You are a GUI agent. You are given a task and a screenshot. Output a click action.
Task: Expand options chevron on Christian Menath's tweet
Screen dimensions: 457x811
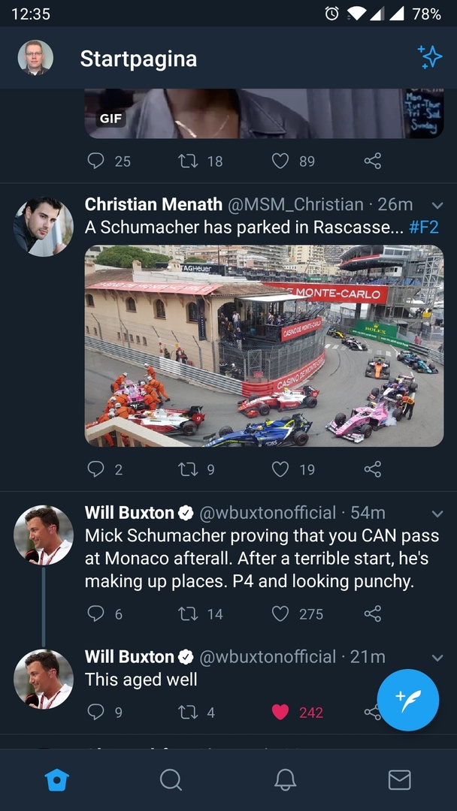coord(437,205)
